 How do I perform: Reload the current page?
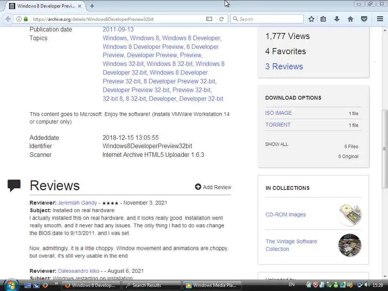(x=221, y=19)
